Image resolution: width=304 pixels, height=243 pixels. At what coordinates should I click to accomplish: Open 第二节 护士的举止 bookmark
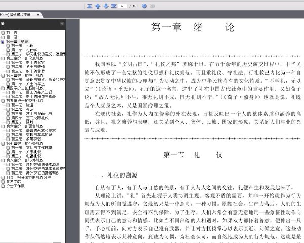[28, 84]
